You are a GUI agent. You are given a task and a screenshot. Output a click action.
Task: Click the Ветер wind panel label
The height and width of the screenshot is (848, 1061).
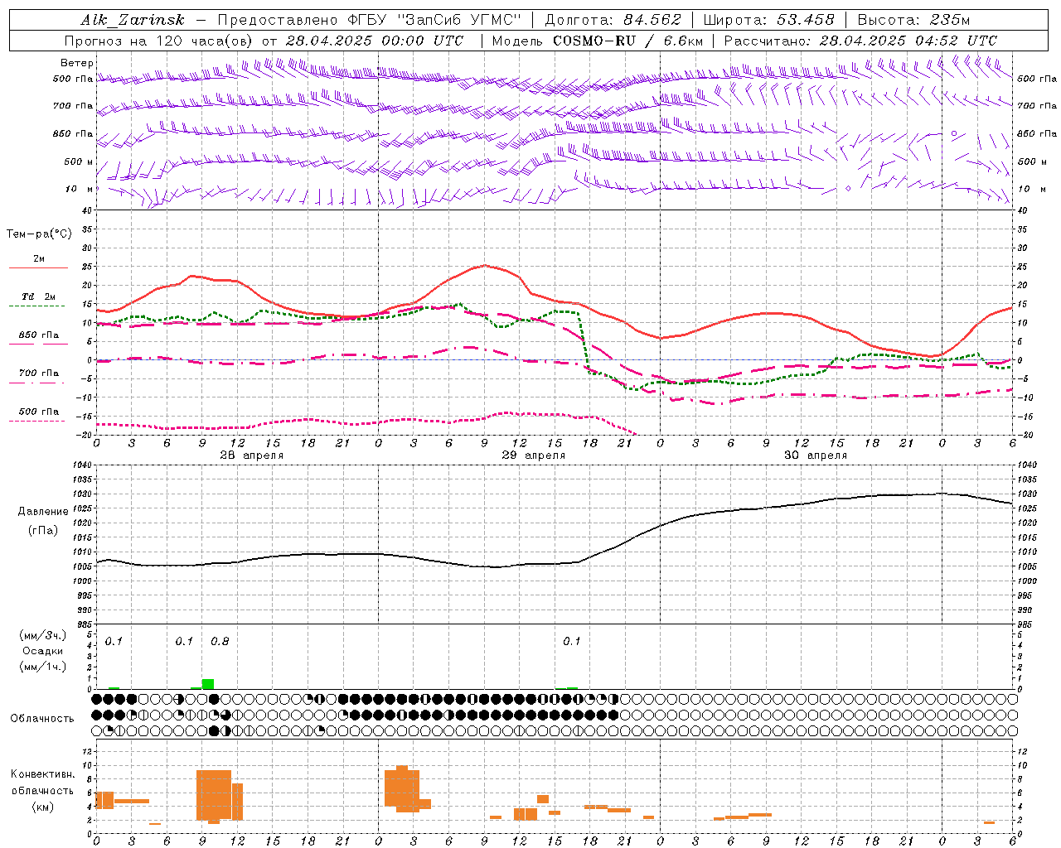(77, 63)
